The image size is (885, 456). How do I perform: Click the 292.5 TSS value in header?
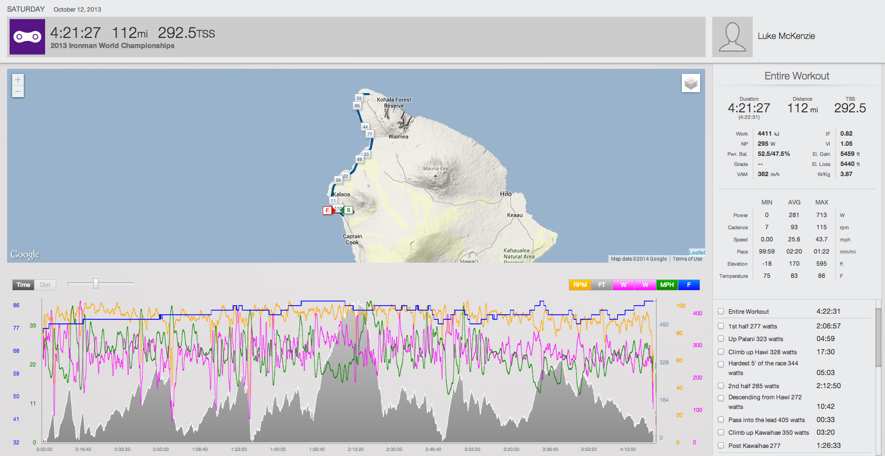coord(186,33)
